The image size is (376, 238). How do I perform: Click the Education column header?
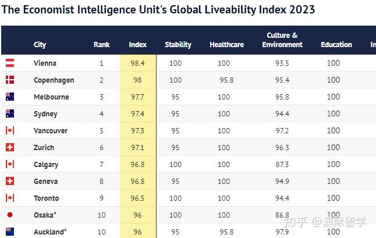coord(336,45)
